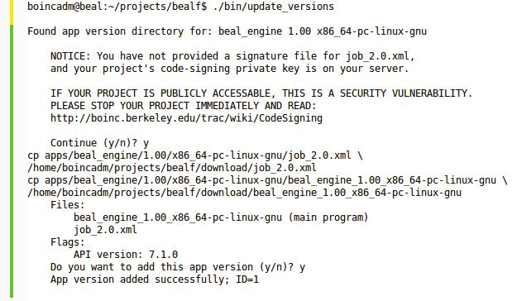Click the download/job_2.0.xml destination path
512x301 pixels.
pyautogui.click(x=172, y=168)
